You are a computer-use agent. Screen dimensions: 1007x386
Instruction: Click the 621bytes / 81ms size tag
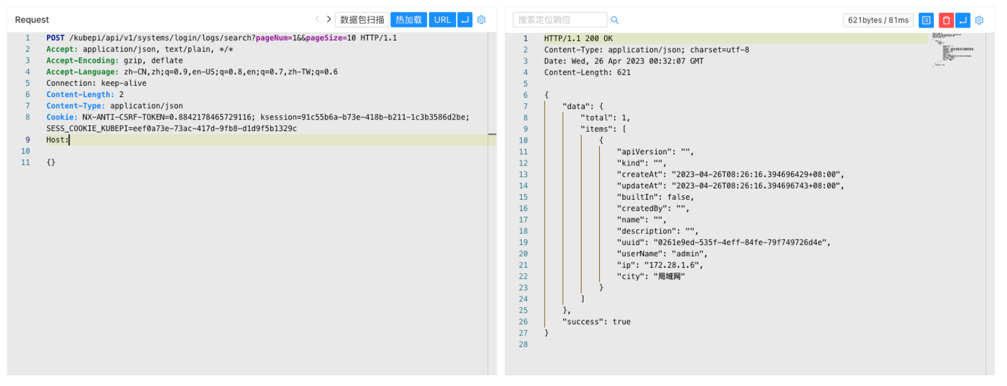tap(877, 20)
